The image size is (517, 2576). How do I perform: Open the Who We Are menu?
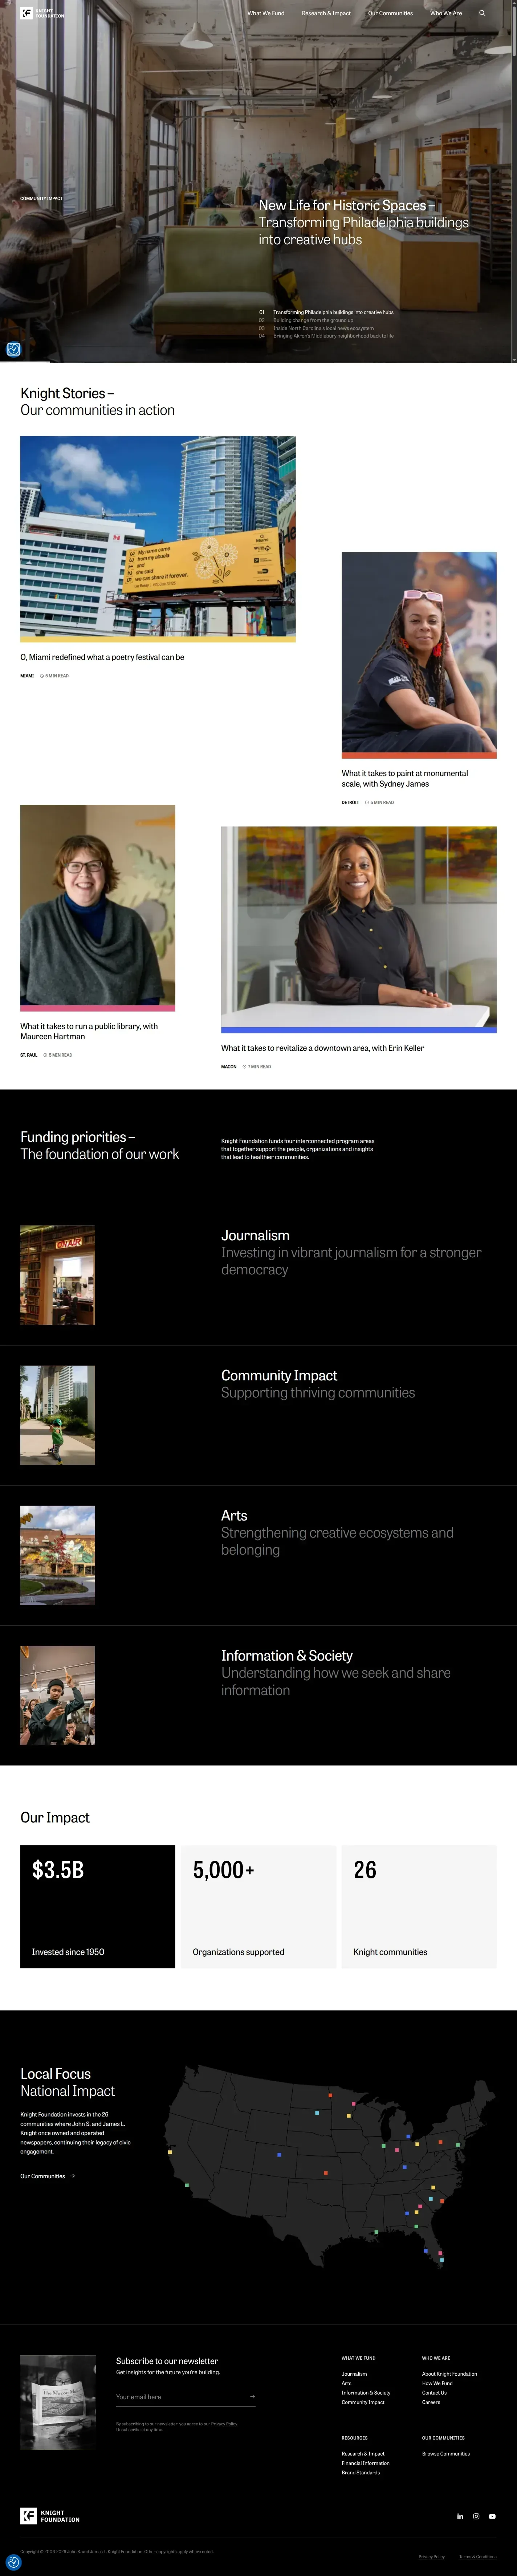pos(446,13)
